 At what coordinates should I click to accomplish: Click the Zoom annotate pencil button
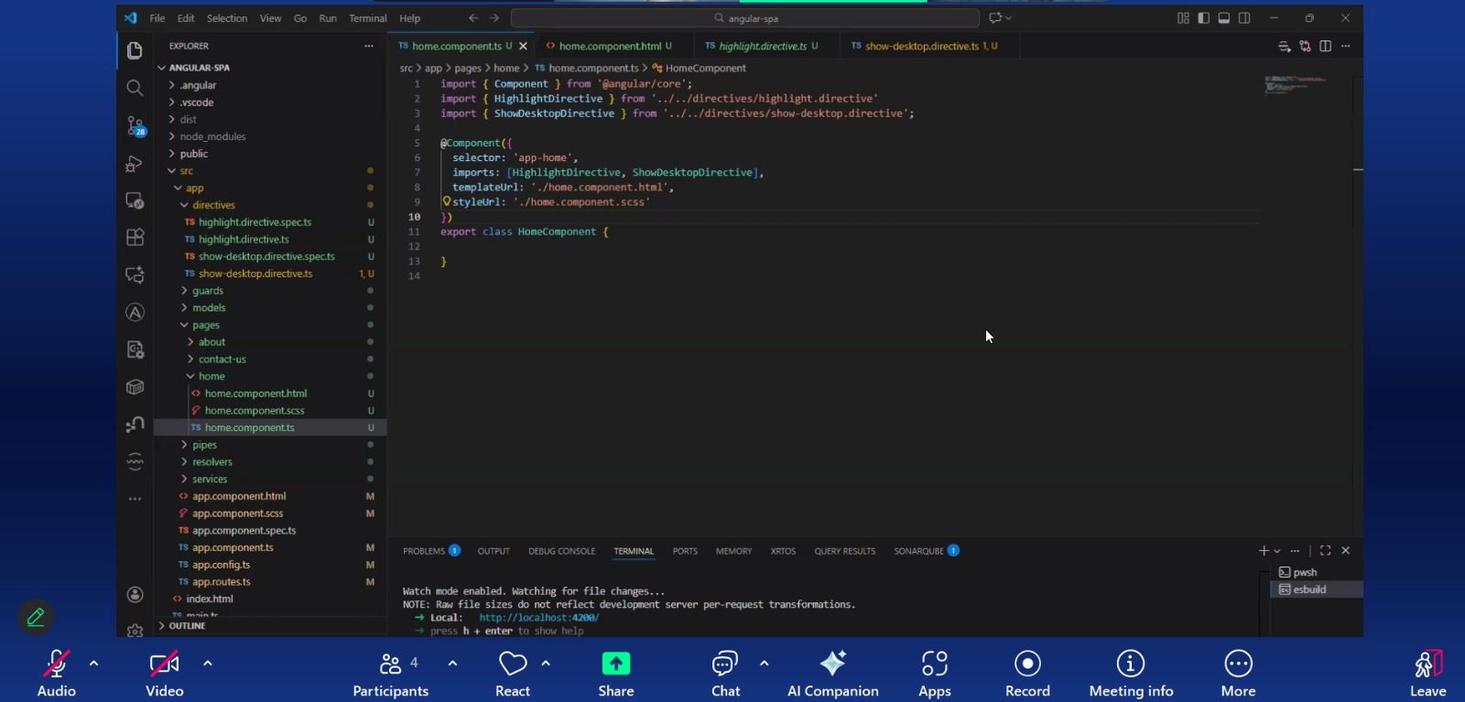coord(36,618)
